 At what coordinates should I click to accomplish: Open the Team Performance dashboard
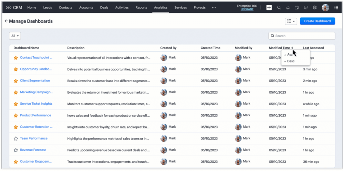click(x=34, y=138)
